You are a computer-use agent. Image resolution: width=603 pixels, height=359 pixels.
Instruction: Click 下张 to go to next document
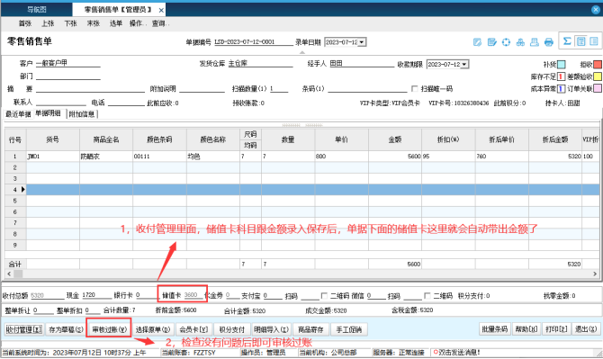tap(70, 23)
